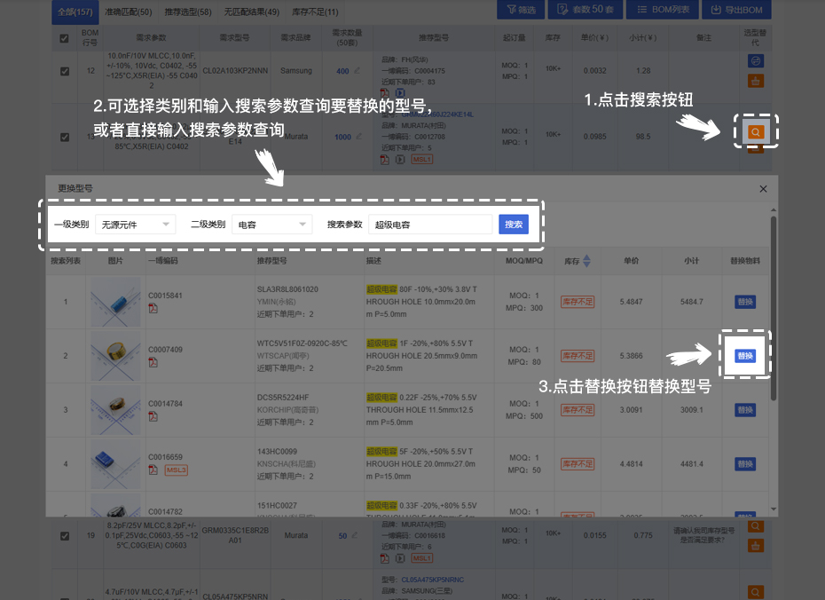Click the MSL1 badge in the MURATA row
Image resolution: width=825 pixels, height=600 pixels.
tap(422, 159)
